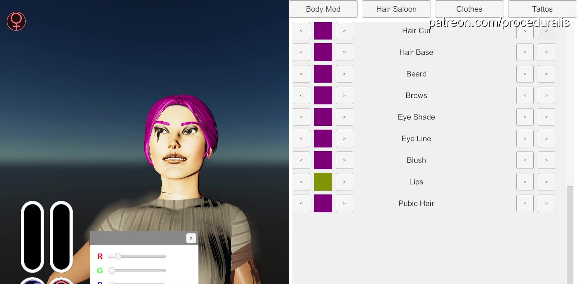Open the Body Mod tab
Screen dimensions: 577x284
(323, 9)
